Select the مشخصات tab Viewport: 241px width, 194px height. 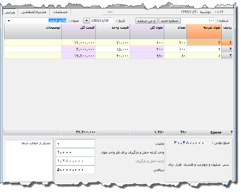[60, 12]
